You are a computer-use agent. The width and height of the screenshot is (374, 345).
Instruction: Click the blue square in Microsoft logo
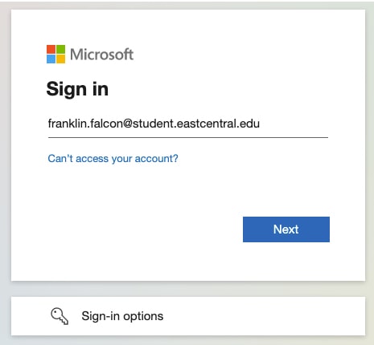[x=51, y=59]
